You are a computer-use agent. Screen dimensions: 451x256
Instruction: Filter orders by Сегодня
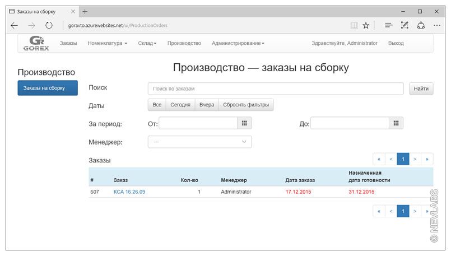click(180, 105)
